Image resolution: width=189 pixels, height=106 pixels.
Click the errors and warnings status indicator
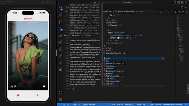click(67, 105)
